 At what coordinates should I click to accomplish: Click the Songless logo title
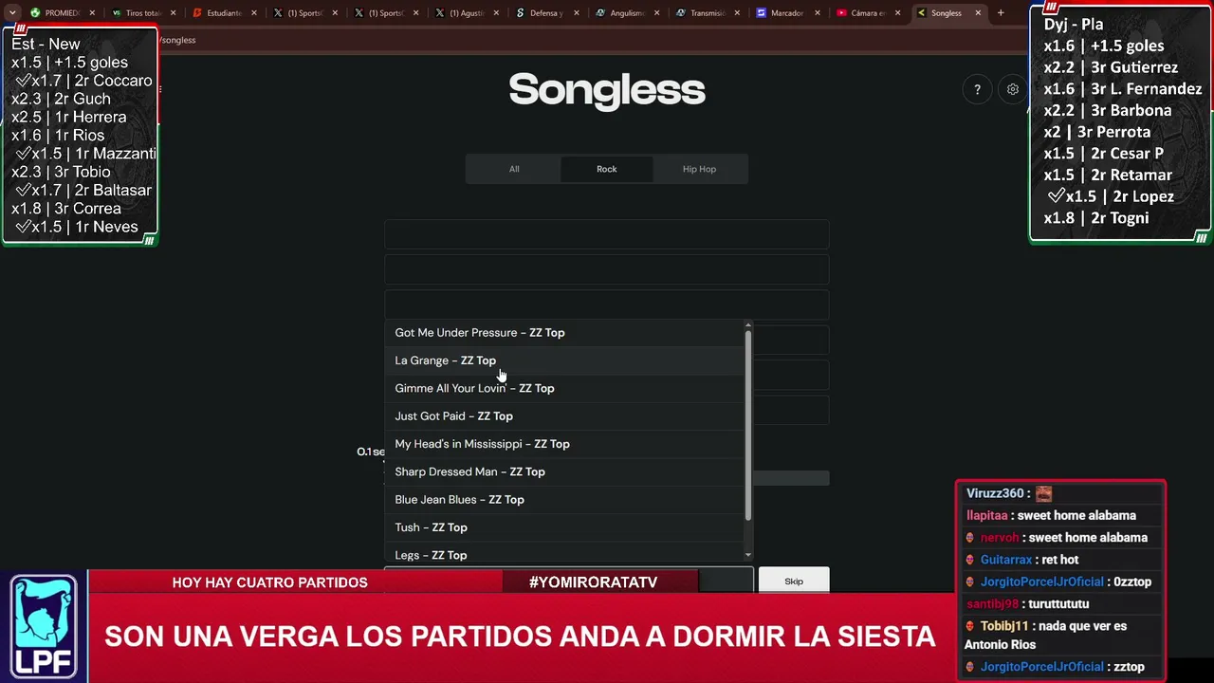607,90
